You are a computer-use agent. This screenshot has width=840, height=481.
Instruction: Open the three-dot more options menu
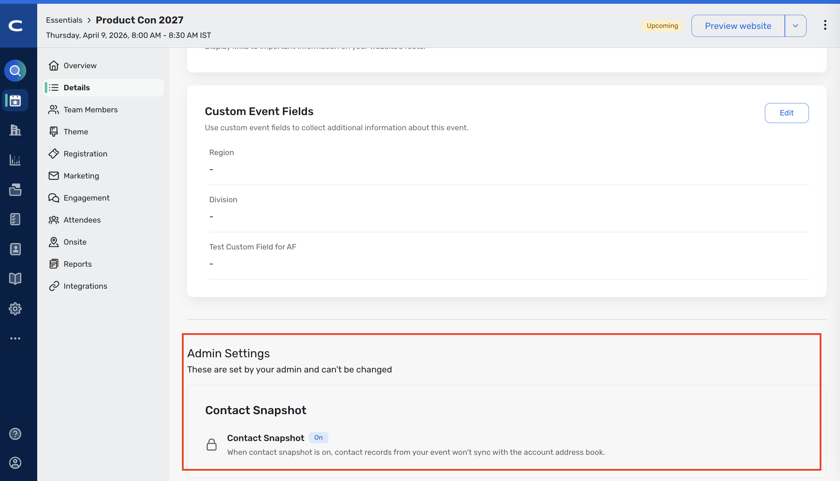(x=825, y=25)
